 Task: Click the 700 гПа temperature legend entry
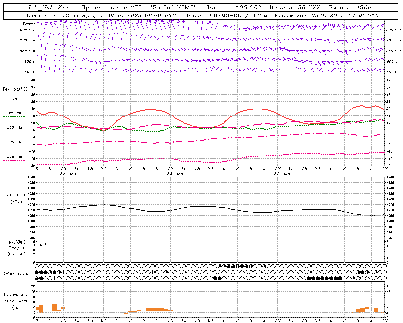coord(15,142)
